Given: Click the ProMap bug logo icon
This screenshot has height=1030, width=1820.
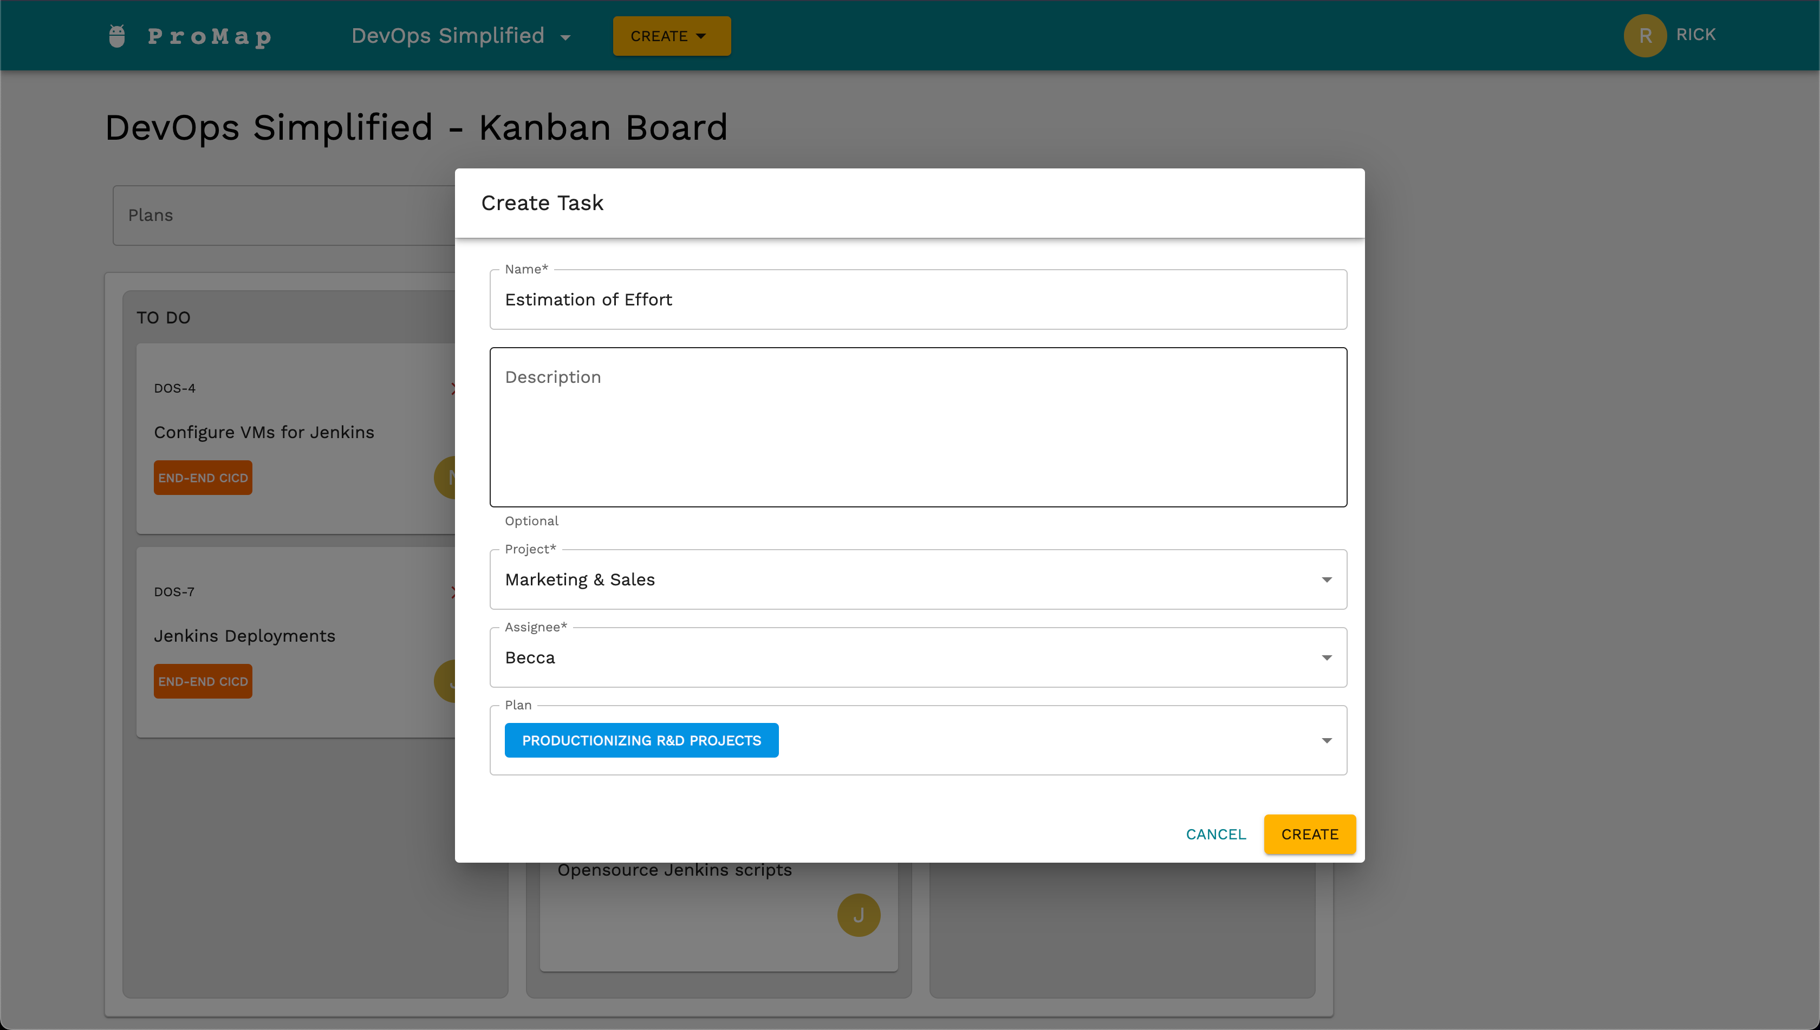Looking at the screenshot, I should [117, 35].
